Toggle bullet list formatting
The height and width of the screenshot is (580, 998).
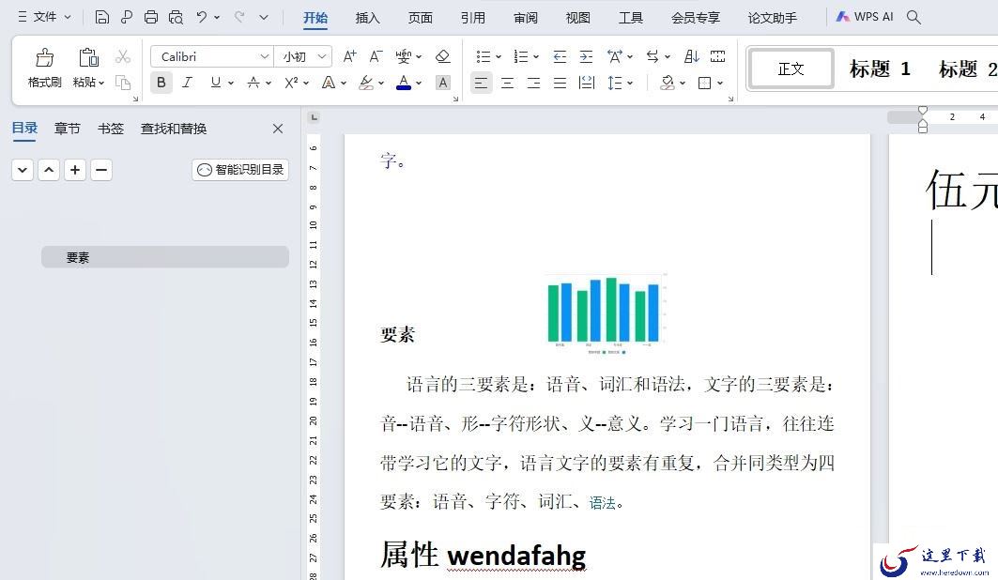point(484,57)
